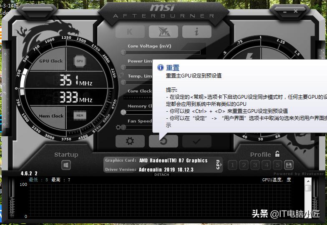Click the 重置 tooltip title

tap(173, 67)
